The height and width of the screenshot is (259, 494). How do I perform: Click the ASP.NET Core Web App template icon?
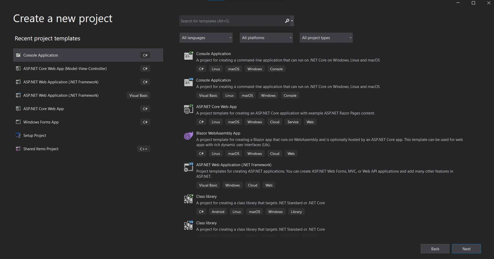pyautogui.click(x=189, y=109)
